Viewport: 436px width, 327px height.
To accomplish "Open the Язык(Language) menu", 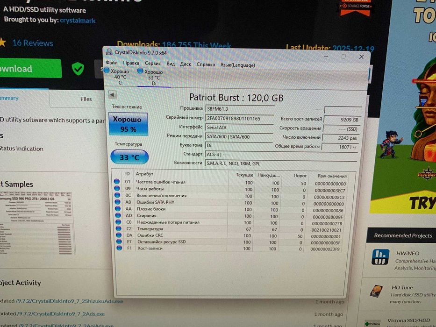I will (x=237, y=65).
